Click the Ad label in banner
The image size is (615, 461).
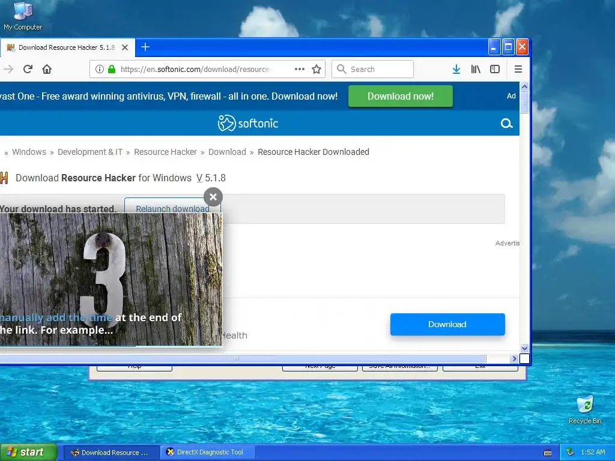[511, 96]
